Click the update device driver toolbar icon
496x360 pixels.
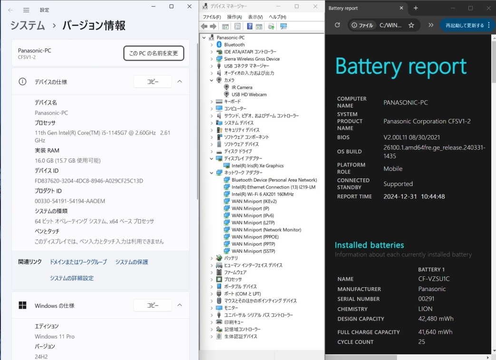(271, 27)
